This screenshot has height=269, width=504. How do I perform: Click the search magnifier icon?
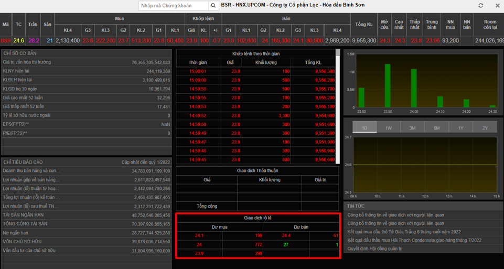click(213, 5)
